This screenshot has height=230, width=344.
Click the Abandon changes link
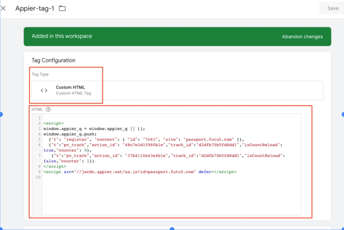[x=302, y=36]
